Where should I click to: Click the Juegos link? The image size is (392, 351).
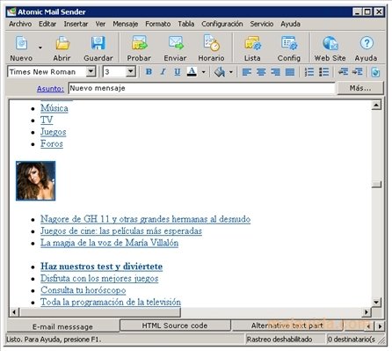point(54,132)
